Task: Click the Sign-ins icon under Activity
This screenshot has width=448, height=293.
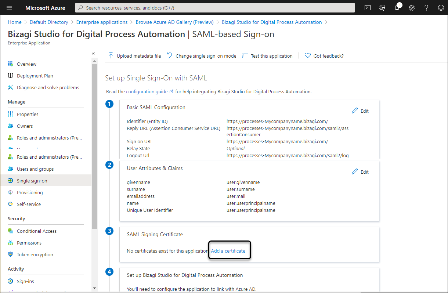Action: (10, 281)
